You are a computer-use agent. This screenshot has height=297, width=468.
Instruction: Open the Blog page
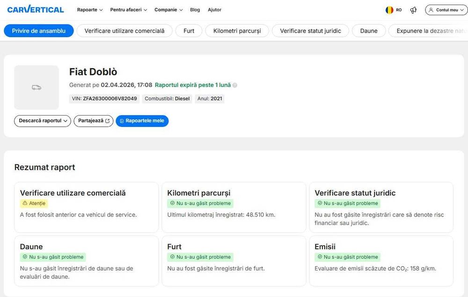pyautogui.click(x=195, y=10)
